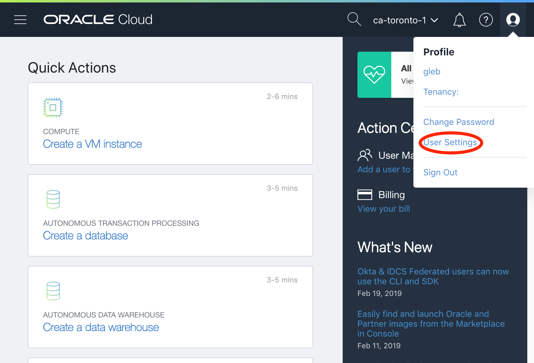Screen dimensions: 534x363
Task: Click Create a database
Action: (x=86, y=235)
